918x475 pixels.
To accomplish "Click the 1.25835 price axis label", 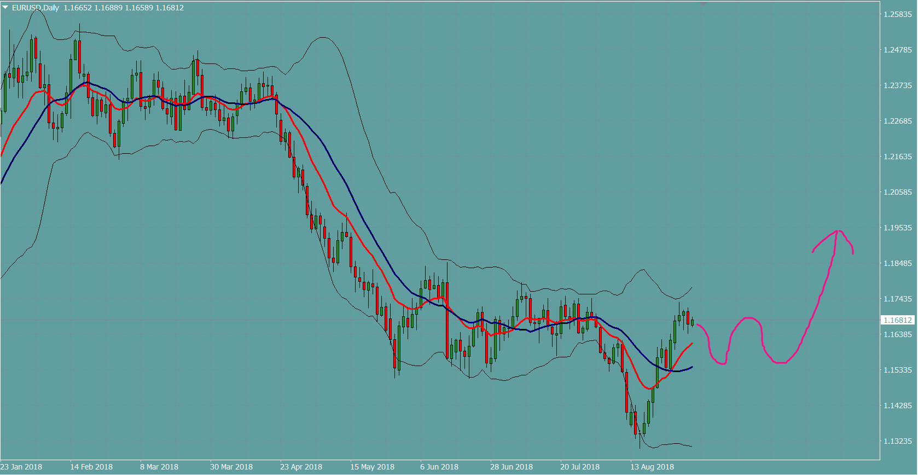I will (898, 14).
